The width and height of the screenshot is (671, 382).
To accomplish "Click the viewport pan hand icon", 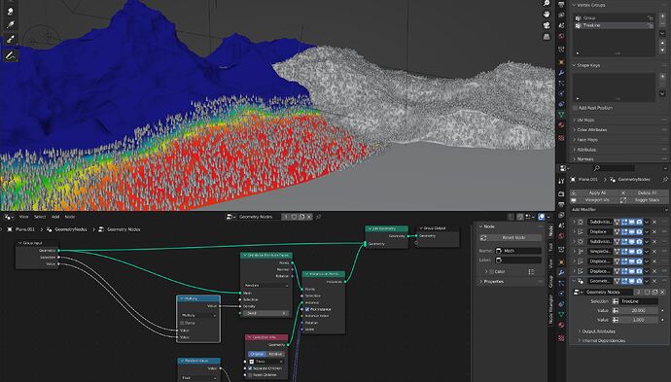I will 547,15.
